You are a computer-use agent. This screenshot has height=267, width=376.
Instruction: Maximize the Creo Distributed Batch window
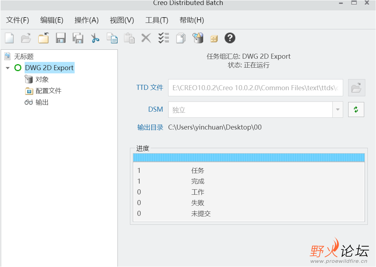pos(354,3)
